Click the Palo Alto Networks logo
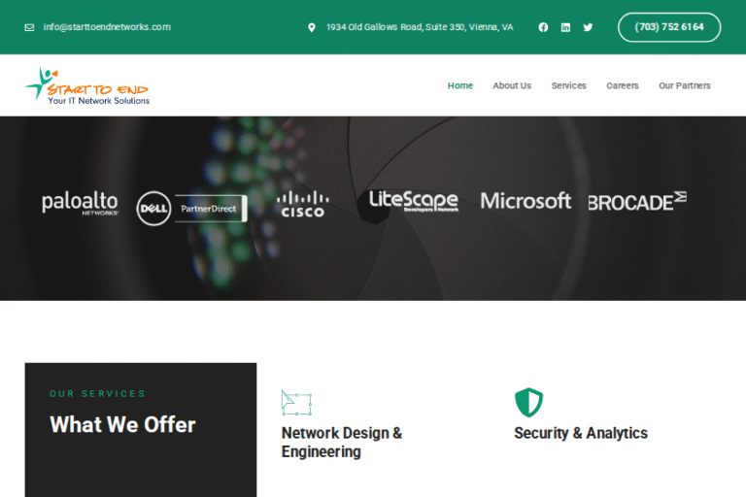Screen dimensions: 746x497 click(x=80, y=204)
